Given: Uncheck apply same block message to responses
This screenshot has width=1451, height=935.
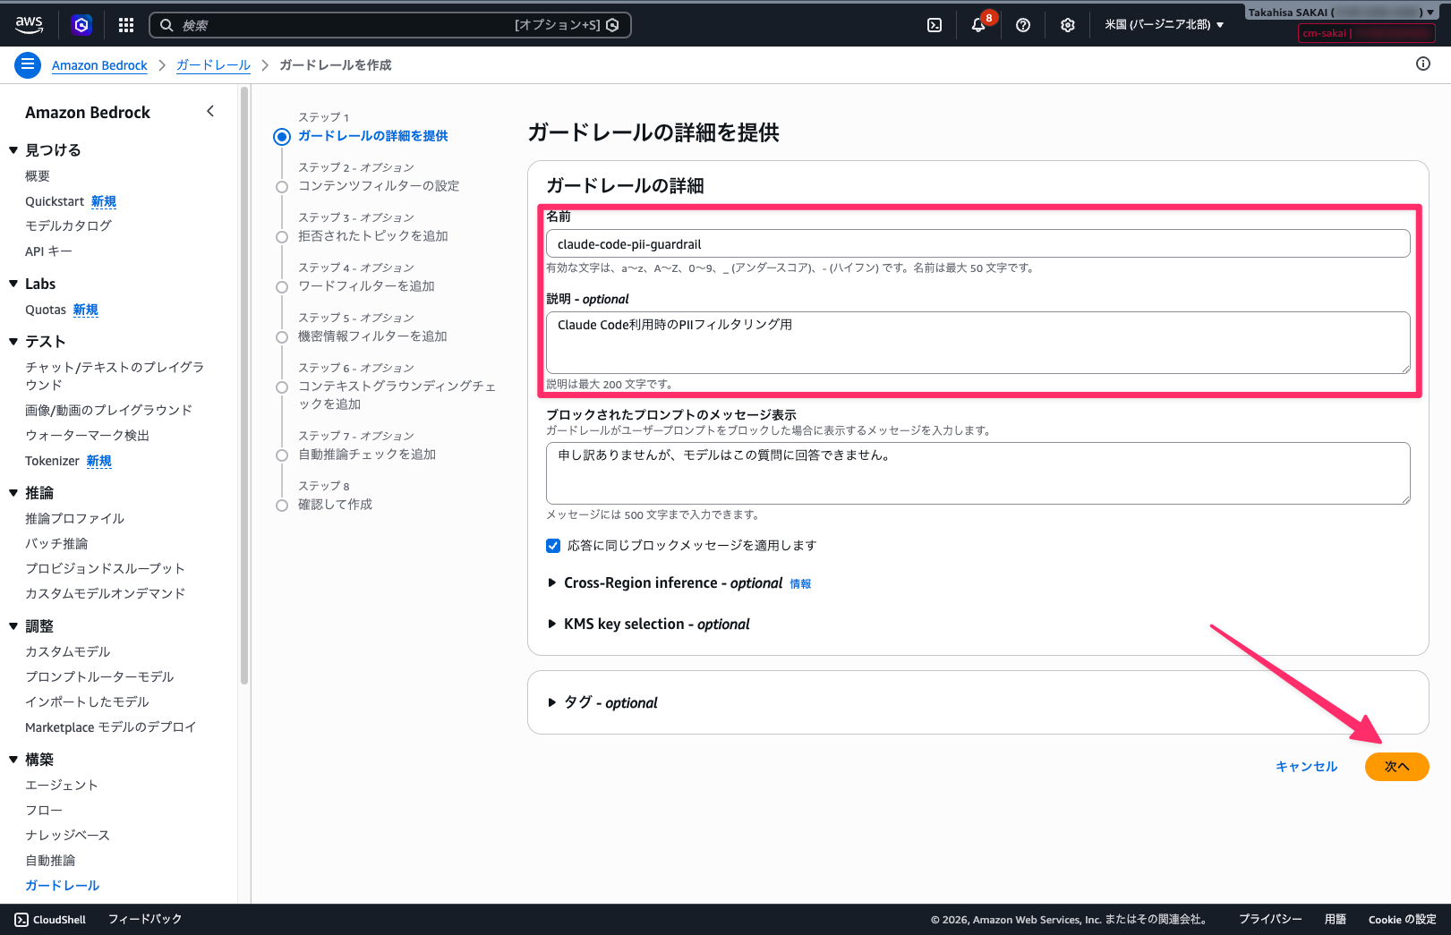Looking at the screenshot, I should coord(553,546).
